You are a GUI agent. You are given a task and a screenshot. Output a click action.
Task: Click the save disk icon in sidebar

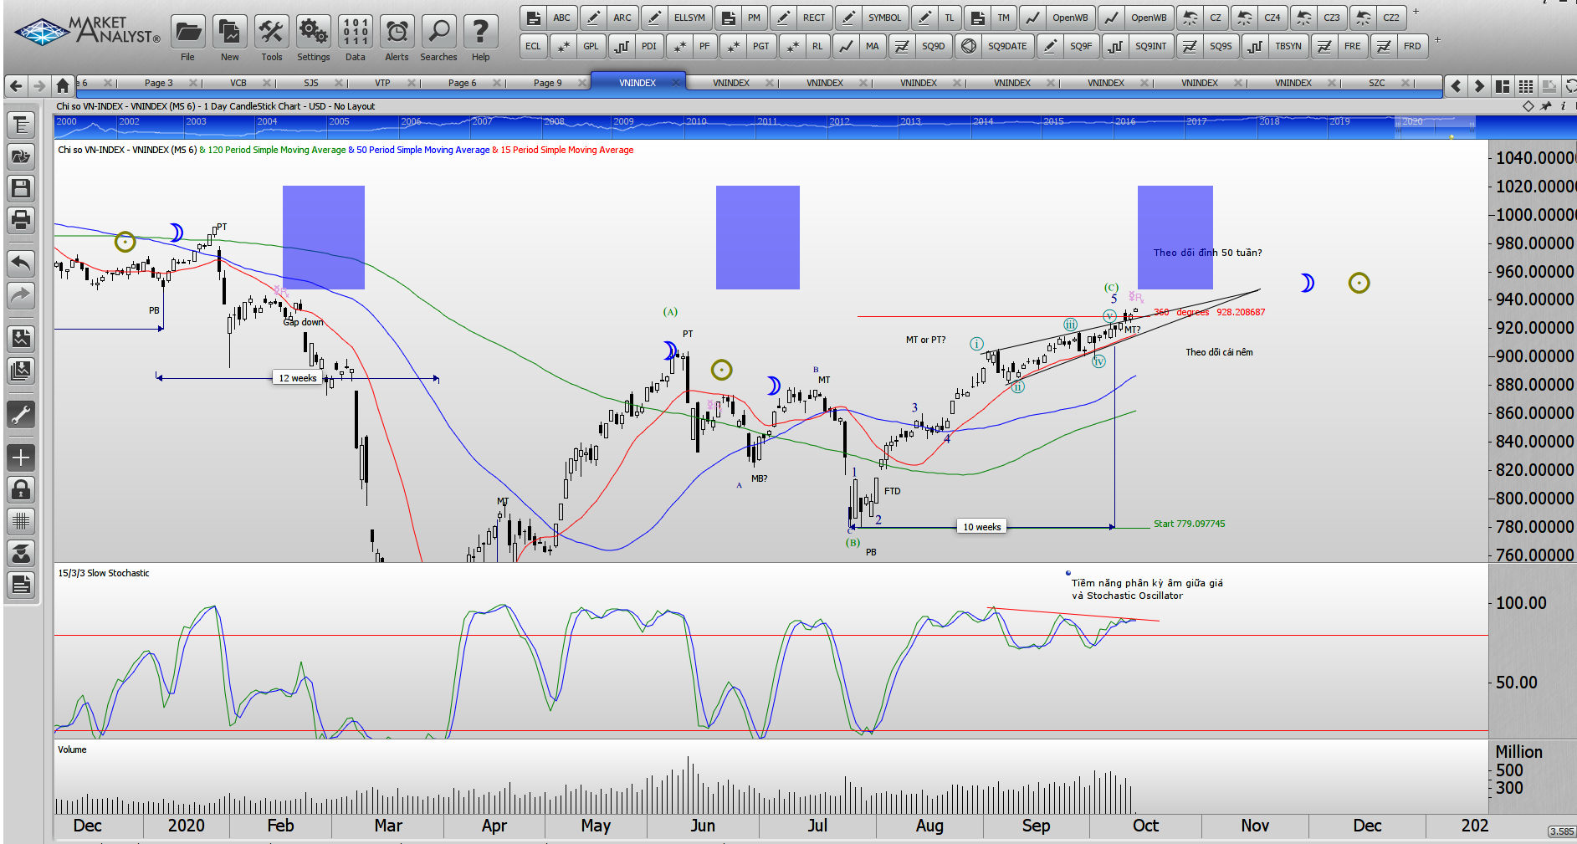(21, 188)
